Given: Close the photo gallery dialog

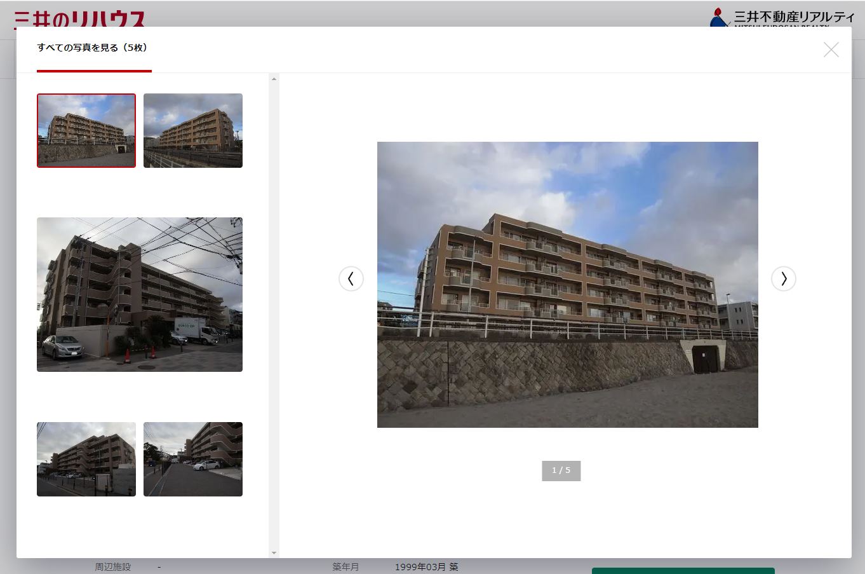Looking at the screenshot, I should coord(831,50).
